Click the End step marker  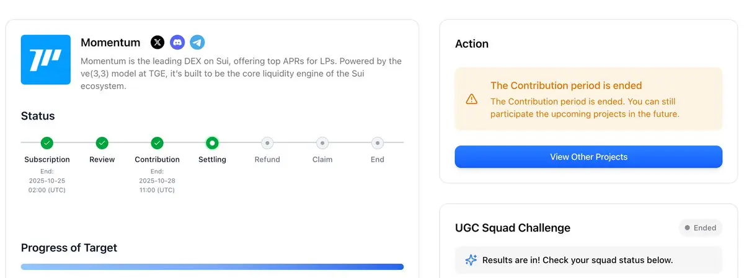377,143
